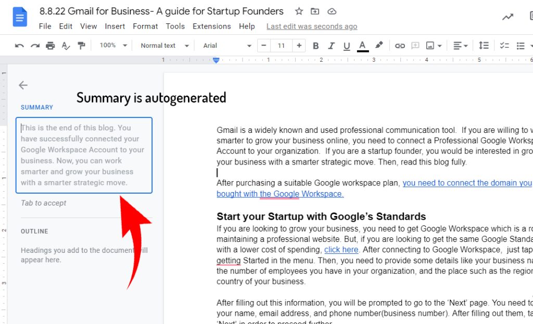Open the View menu
Screen dimensions: 533x324
[88, 26]
